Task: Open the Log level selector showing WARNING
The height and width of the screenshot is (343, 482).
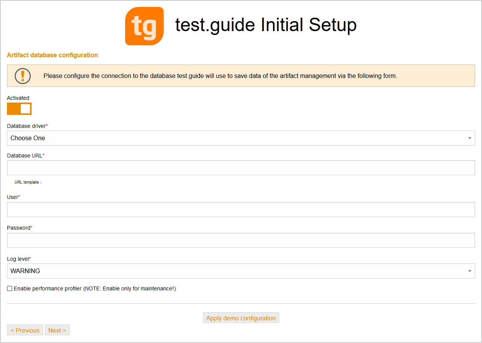Action: 241,271
